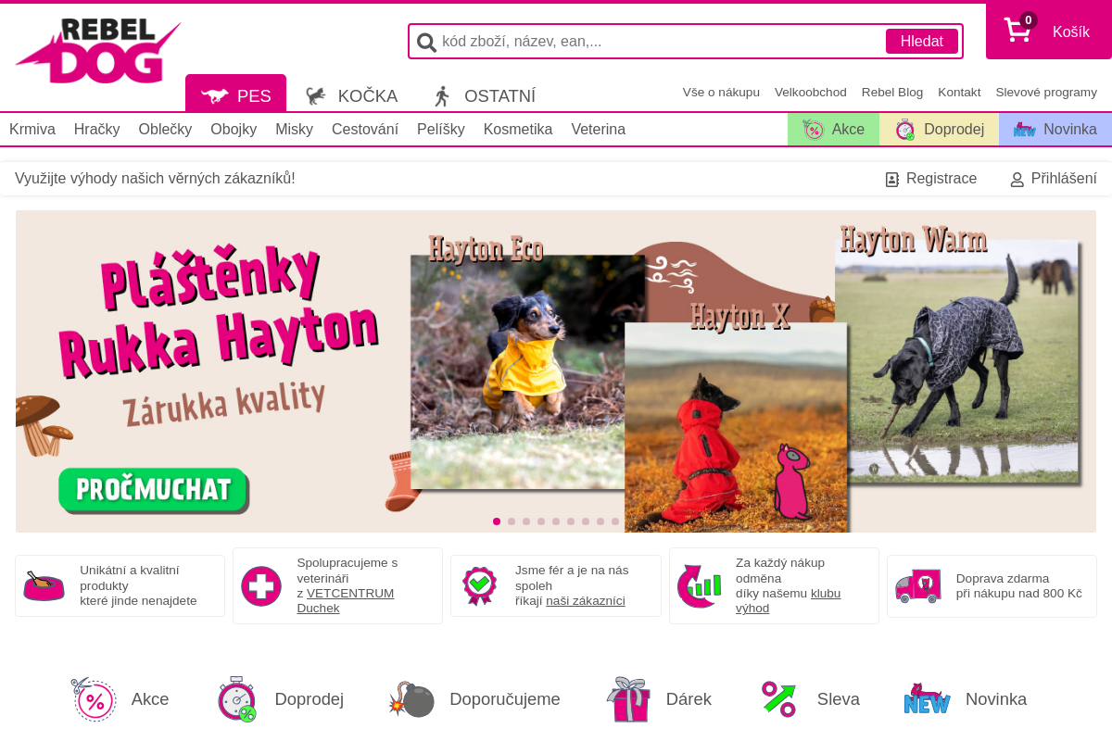Click the rewards chart icon
Image resolution: width=1112 pixels, height=741 pixels.
click(698, 585)
